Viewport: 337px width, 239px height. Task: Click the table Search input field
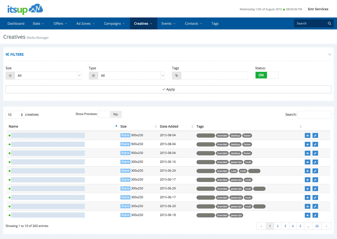pyautogui.click(x=314, y=114)
